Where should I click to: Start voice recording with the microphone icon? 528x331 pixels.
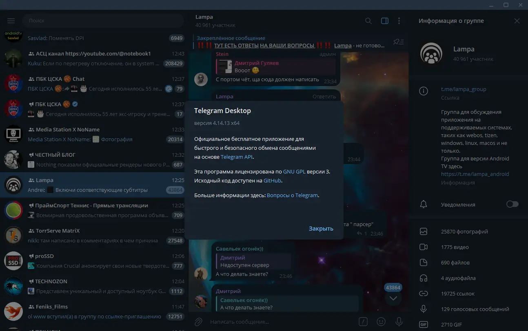pos(399,322)
